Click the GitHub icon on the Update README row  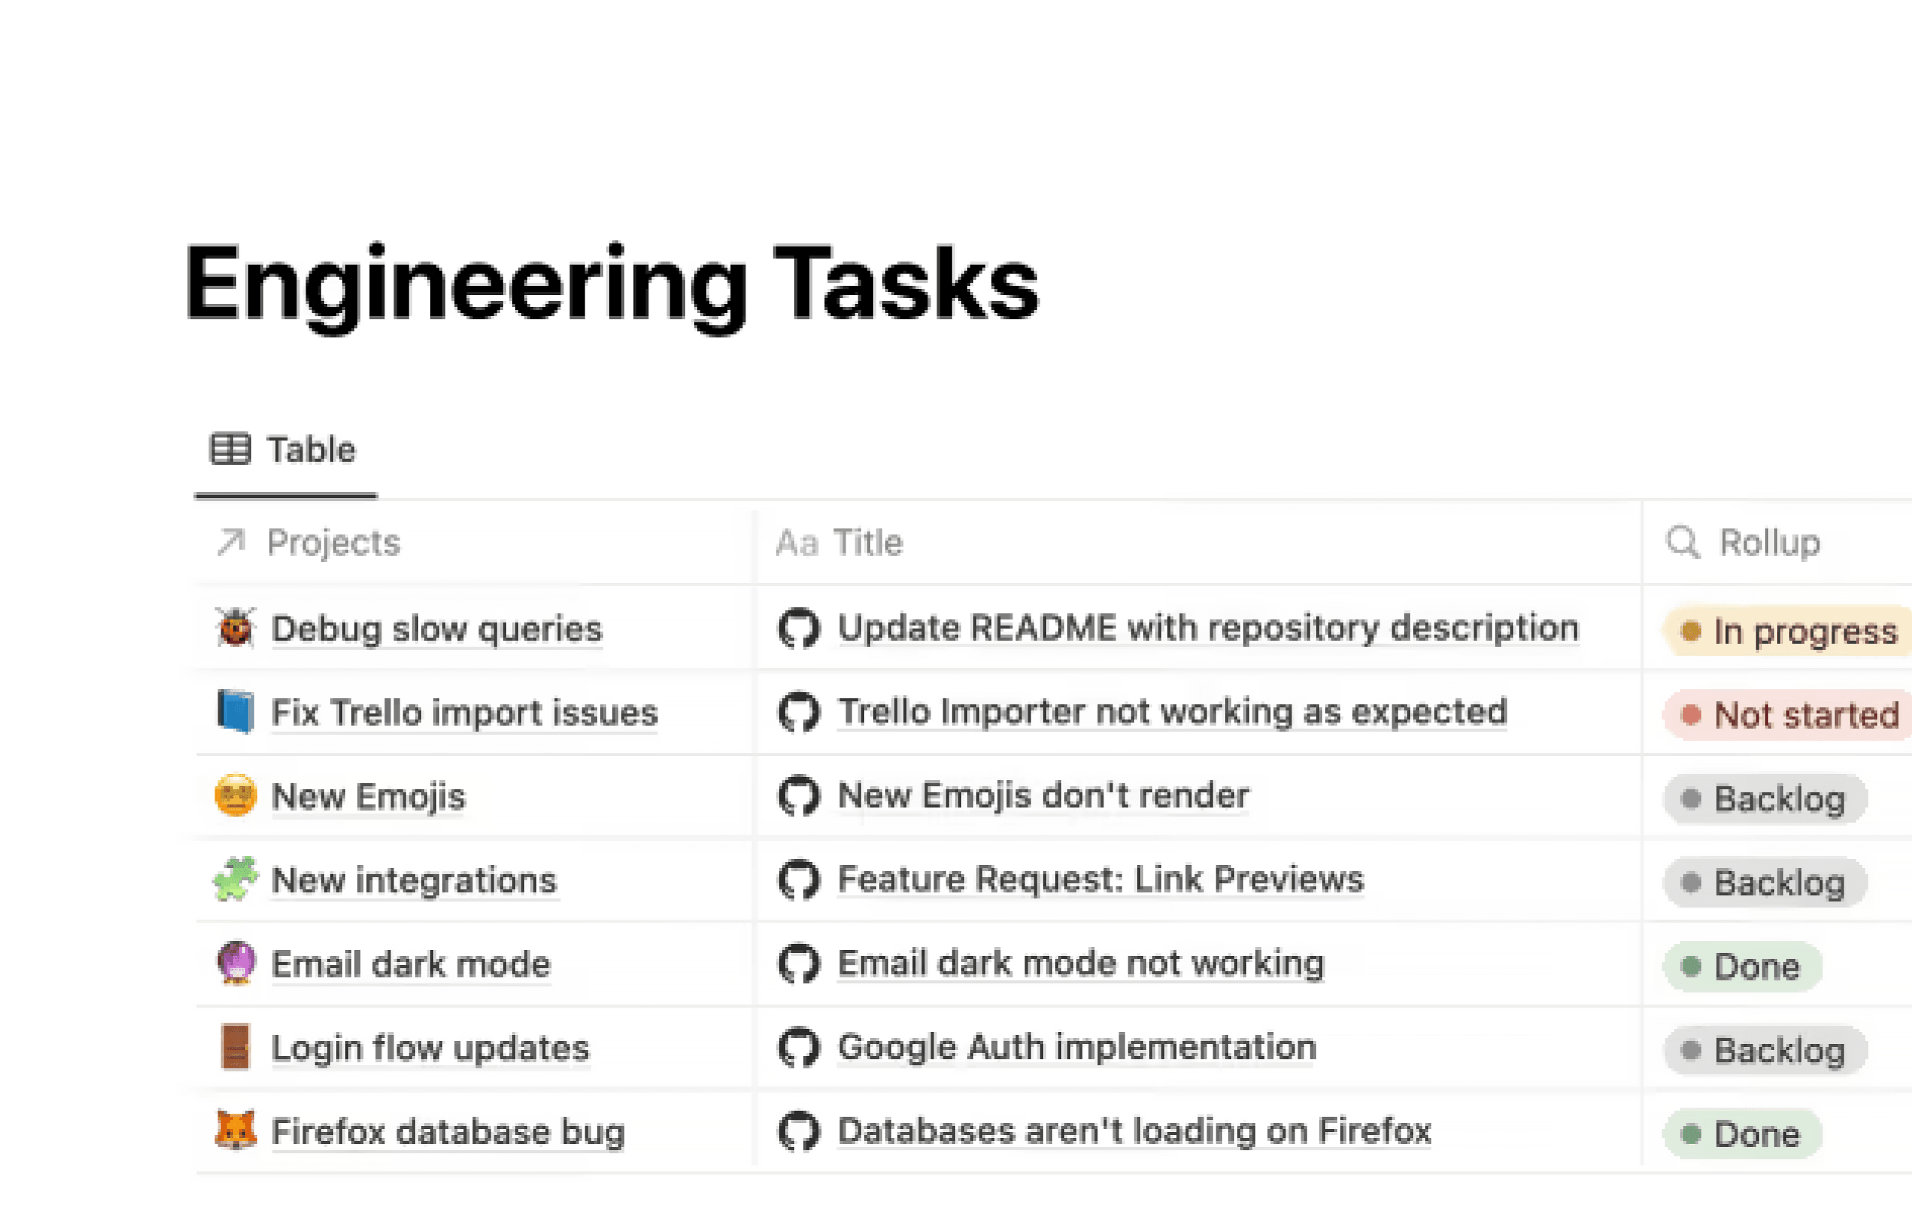pyautogui.click(x=800, y=627)
